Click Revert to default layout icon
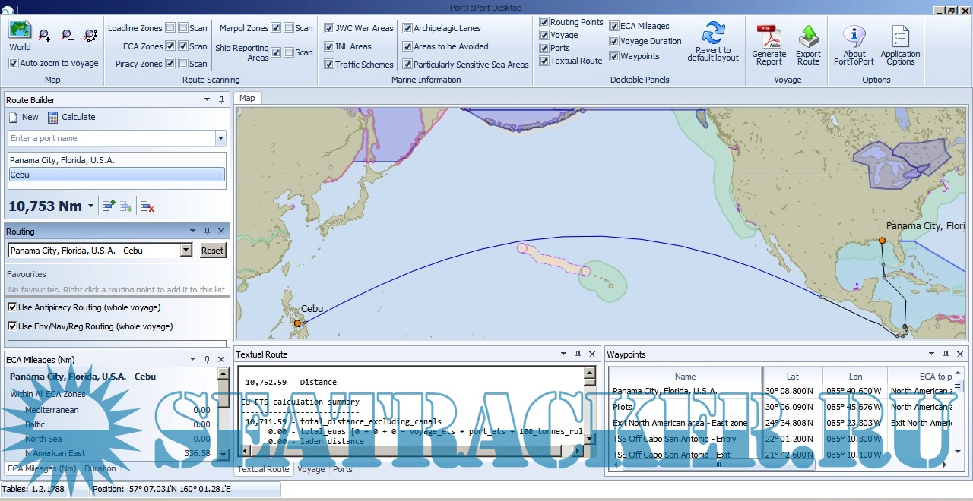The image size is (973, 501). (712, 35)
